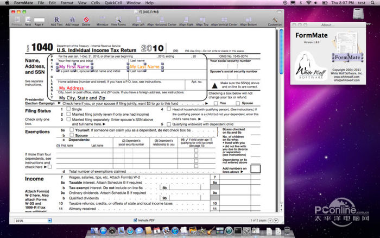This screenshot has height=238, width=380.
Task: Open the Edit menu
Action: (52, 3)
